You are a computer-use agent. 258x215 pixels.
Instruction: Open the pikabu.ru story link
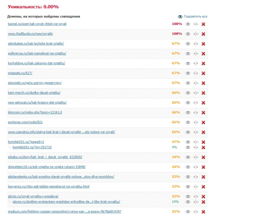tap(45, 157)
